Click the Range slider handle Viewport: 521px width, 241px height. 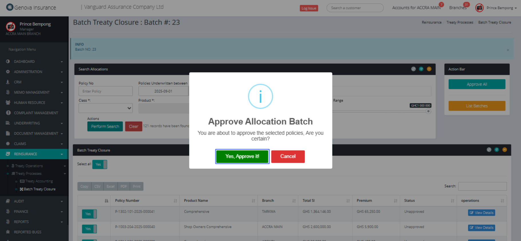click(x=428, y=111)
